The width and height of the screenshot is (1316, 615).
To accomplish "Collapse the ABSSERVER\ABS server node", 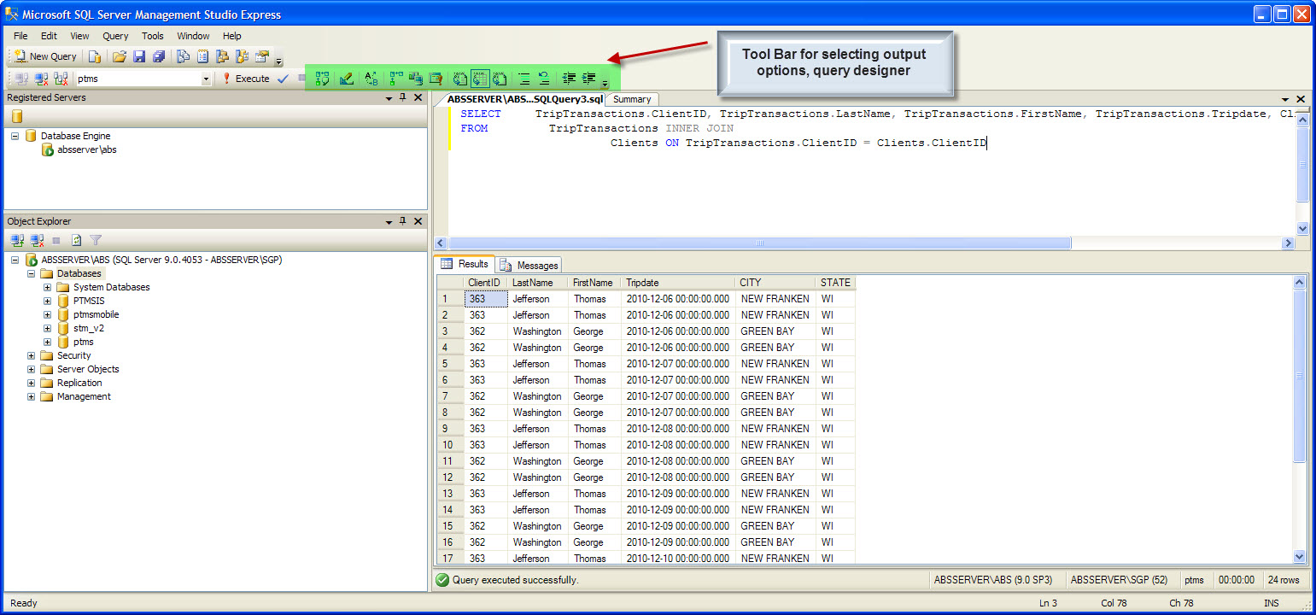I will click(15, 260).
